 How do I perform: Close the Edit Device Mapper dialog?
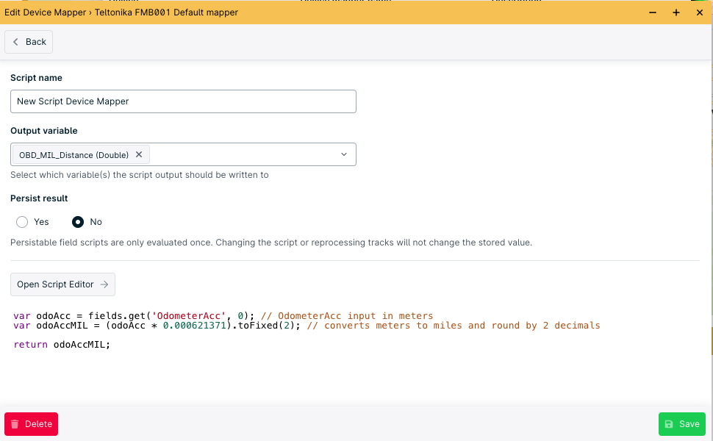pos(700,12)
